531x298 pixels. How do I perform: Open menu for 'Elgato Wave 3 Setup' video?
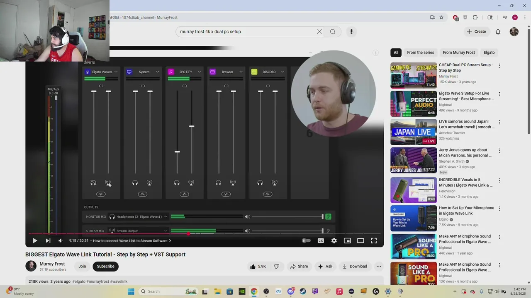[x=499, y=94]
